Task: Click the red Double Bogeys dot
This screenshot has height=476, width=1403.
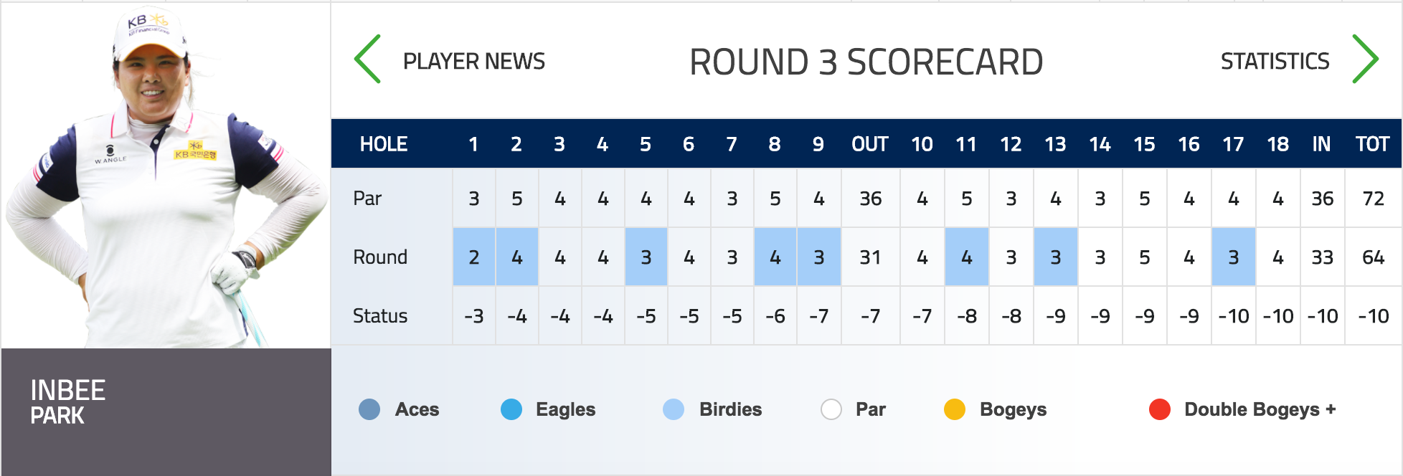Action: [1160, 409]
